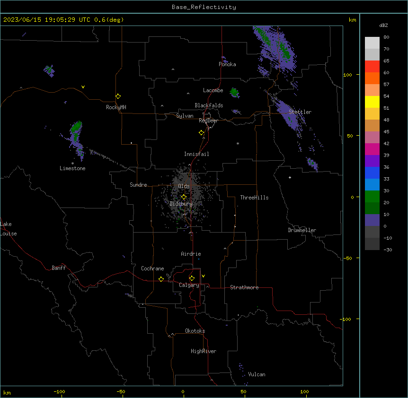
Task: Click the Lake Louise label
Action: pyautogui.click(x=9, y=229)
